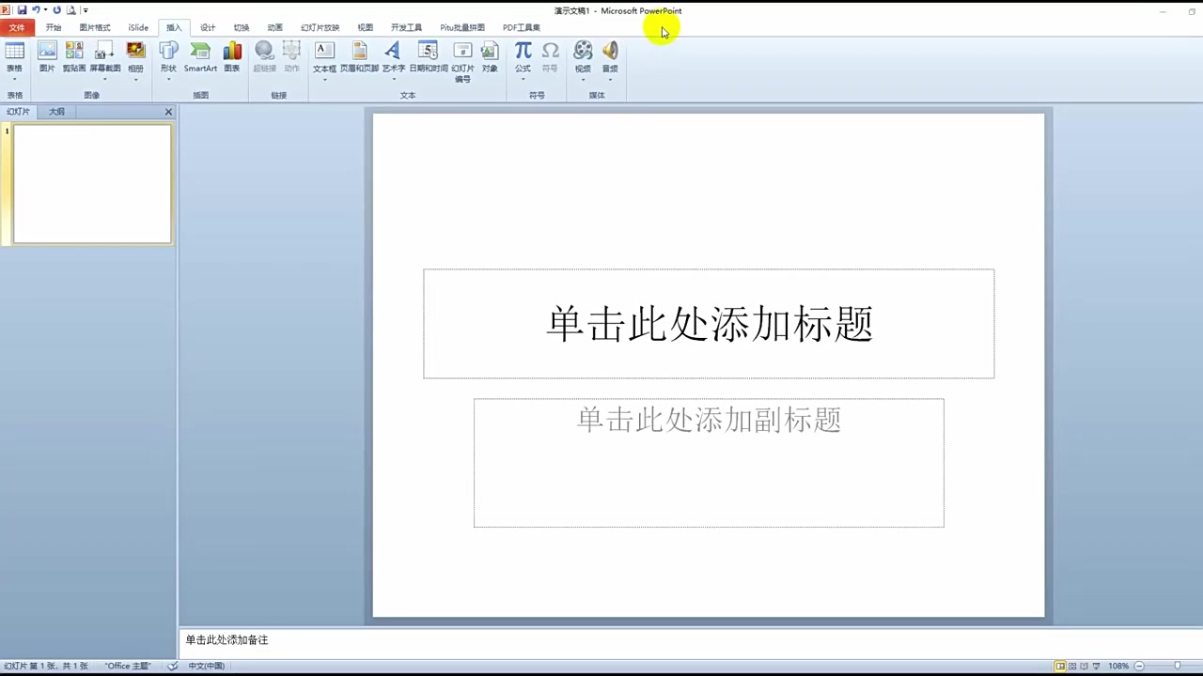Select slide 1 thumbnail

[92, 184]
